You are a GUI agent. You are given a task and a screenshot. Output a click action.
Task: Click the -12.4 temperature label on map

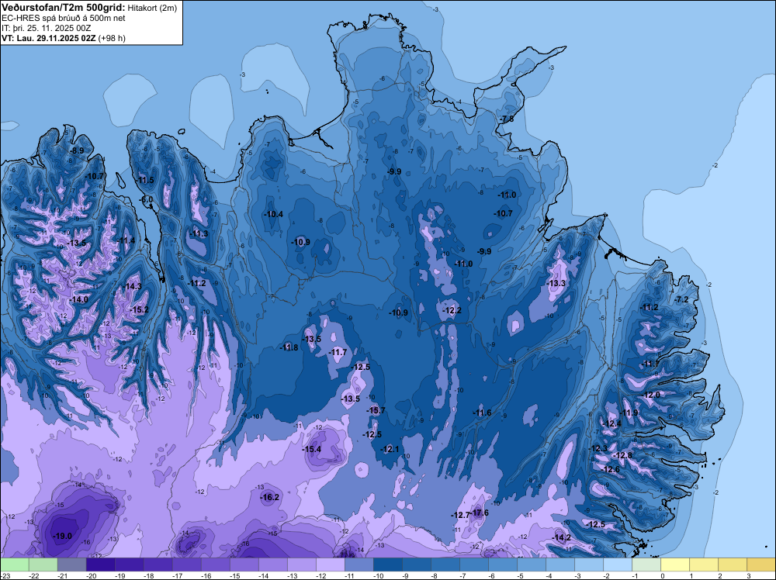click(x=611, y=423)
